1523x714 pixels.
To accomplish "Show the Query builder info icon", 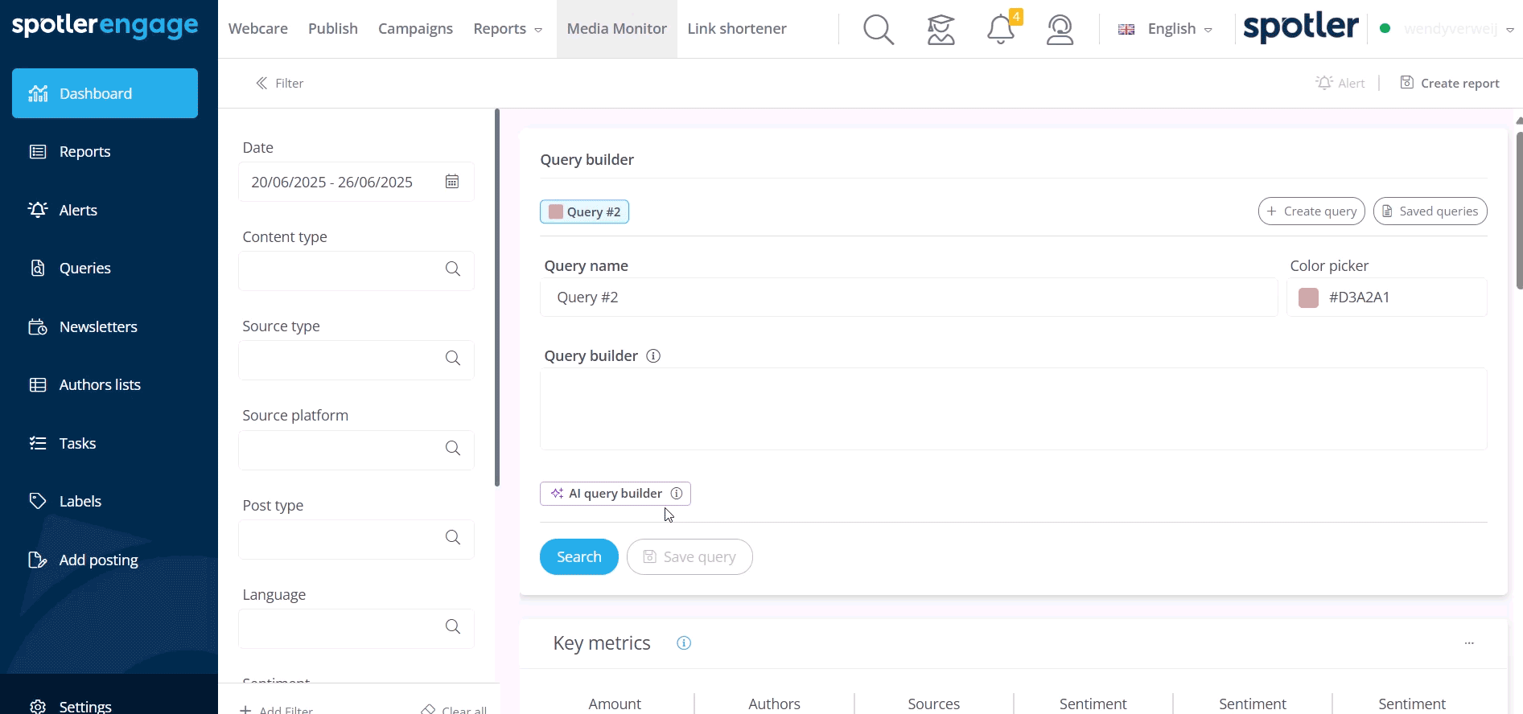I will click(653, 355).
